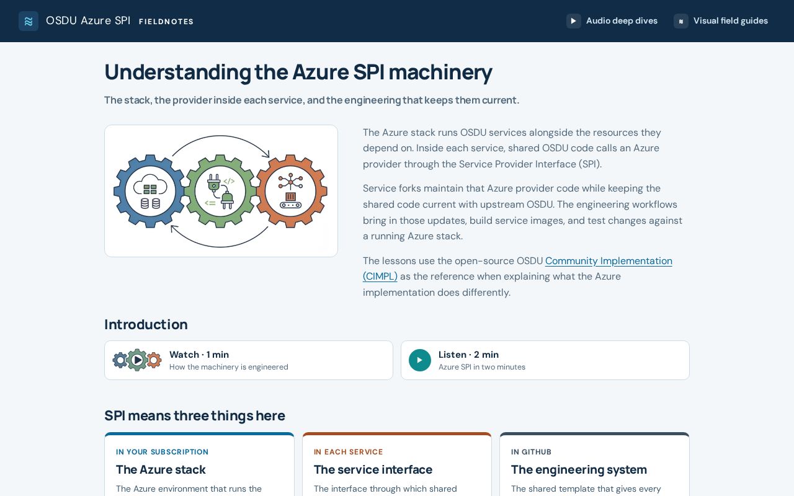Open The Azure stack card
Screen dimensions: 794x496
click(199, 464)
